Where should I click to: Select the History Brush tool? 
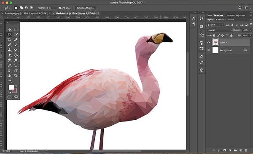[x=16, y=50]
